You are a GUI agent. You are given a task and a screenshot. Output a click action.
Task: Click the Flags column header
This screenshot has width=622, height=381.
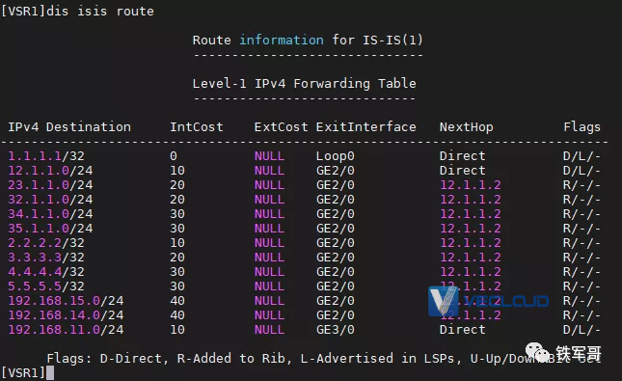pyautogui.click(x=581, y=127)
